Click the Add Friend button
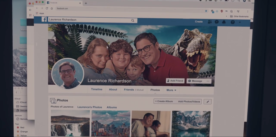The width and height of the screenshot is (276, 137). click(x=175, y=81)
